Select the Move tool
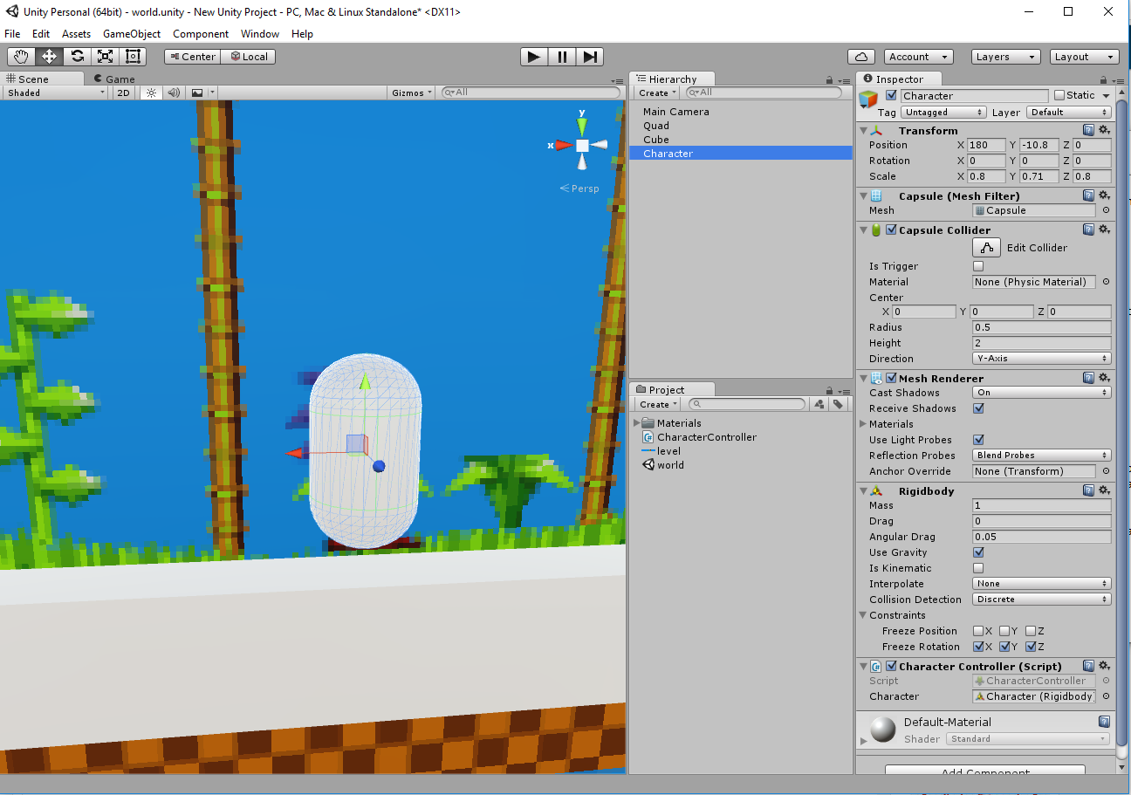The image size is (1131, 795). pyautogui.click(x=49, y=57)
